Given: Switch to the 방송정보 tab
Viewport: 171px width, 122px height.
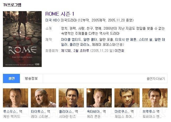Looking at the screenshot, I should 31,78.
